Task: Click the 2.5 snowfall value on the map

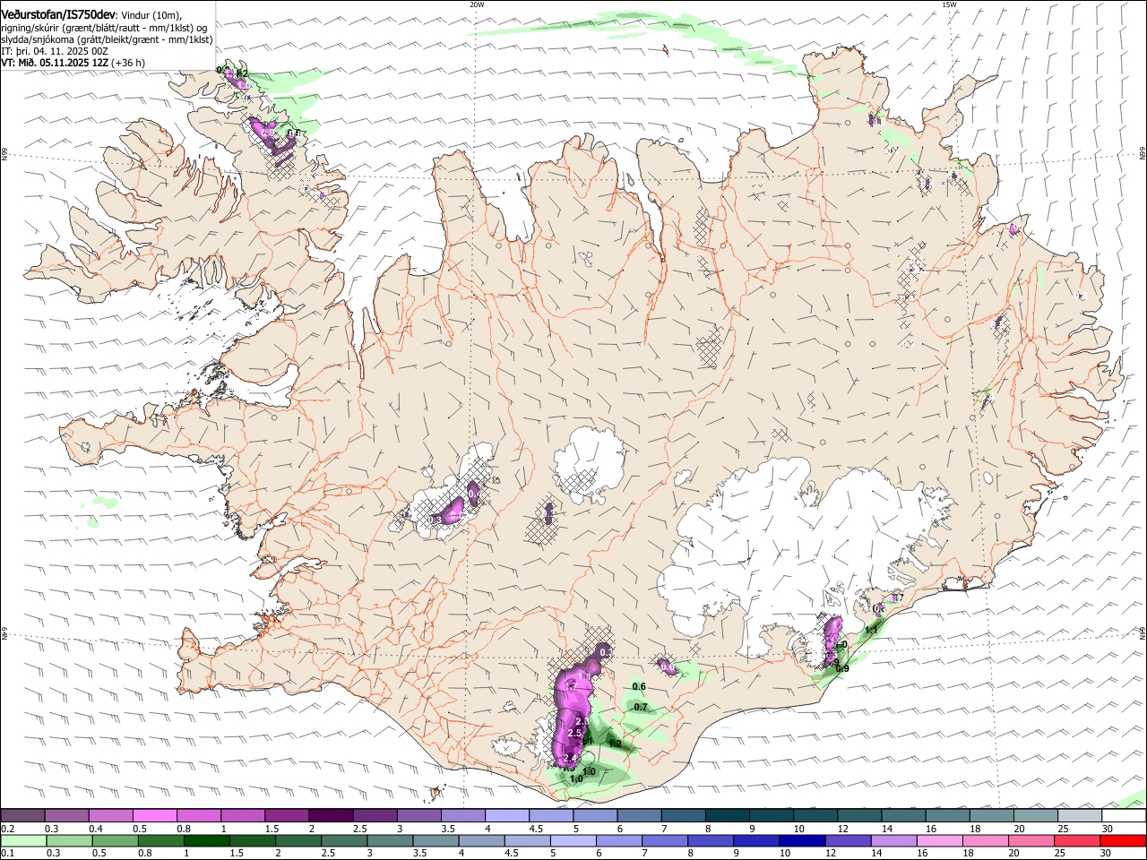Action: point(575,734)
